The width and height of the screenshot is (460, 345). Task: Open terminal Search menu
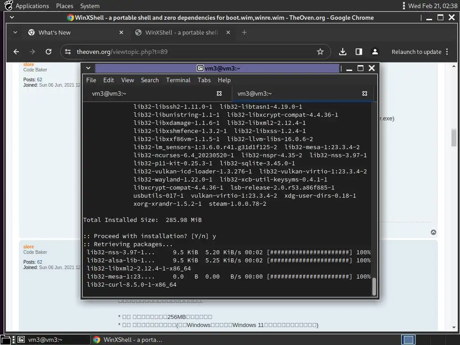click(x=150, y=80)
